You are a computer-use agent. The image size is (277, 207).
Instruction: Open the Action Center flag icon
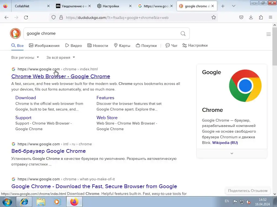[235, 202]
